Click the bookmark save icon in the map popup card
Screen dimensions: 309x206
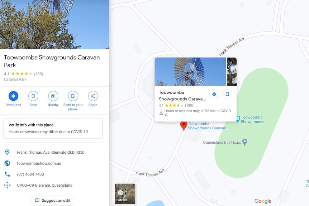click(x=227, y=94)
